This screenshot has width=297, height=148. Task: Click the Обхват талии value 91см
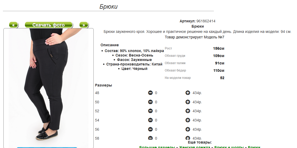click(220, 63)
